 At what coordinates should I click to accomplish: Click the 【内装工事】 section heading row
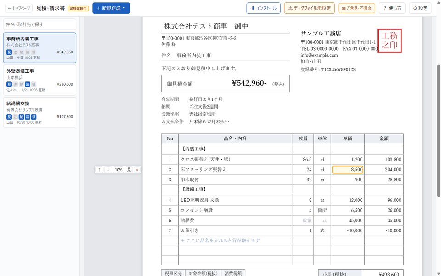click(x=283, y=149)
